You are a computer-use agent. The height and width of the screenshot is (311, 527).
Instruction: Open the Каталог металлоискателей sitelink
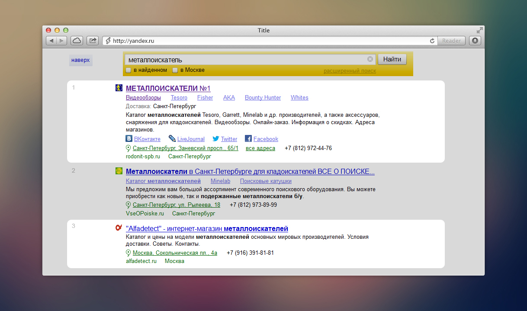pos(163,181)
